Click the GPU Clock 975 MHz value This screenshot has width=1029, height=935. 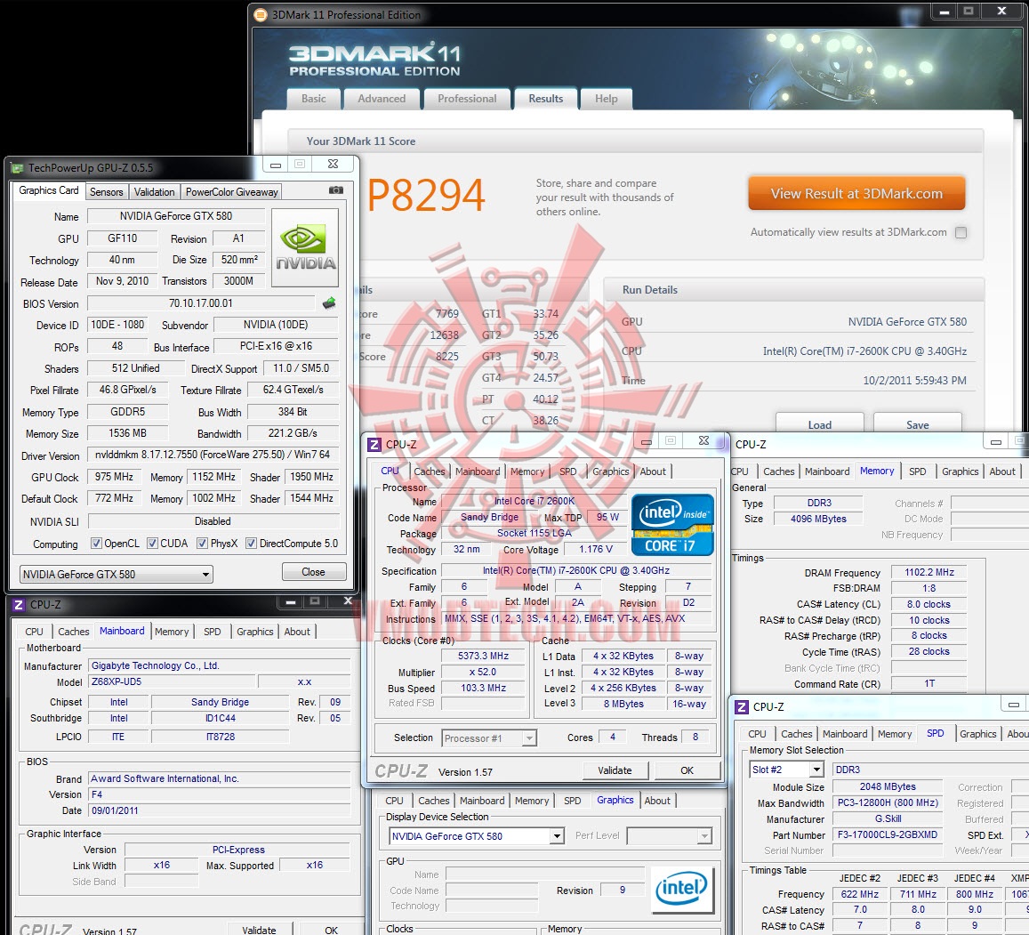[x=114, y=477]
